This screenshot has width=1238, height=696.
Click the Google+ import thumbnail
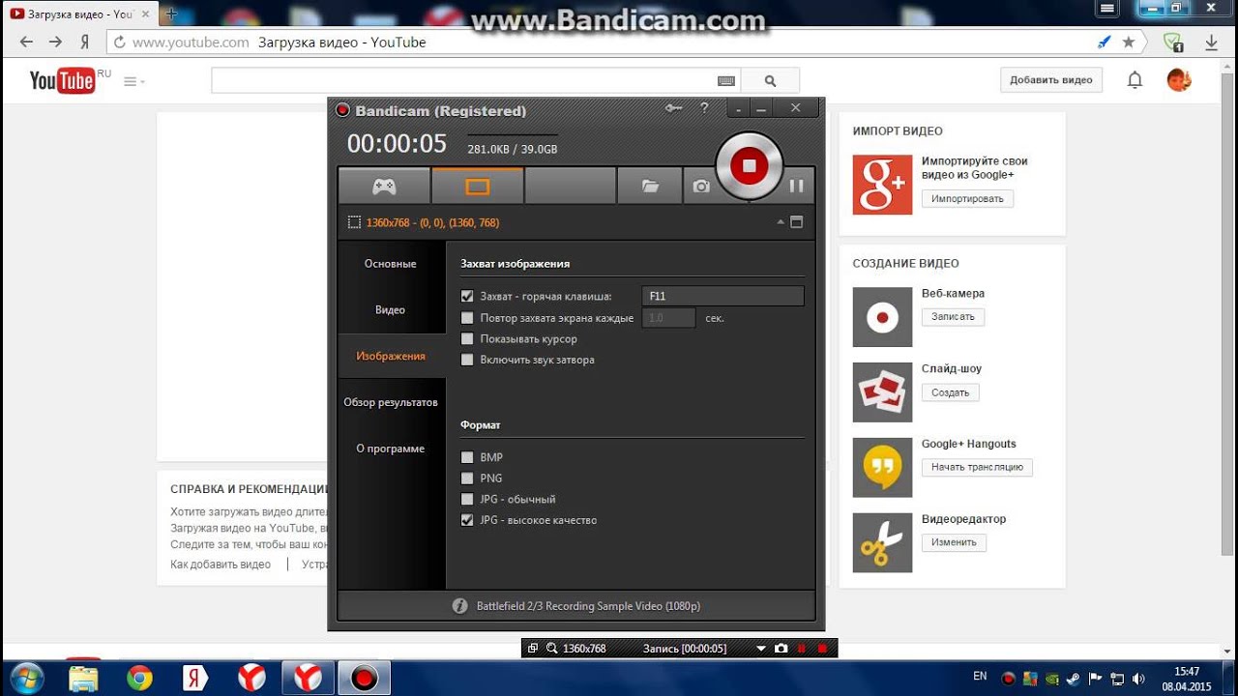(882, 185)
